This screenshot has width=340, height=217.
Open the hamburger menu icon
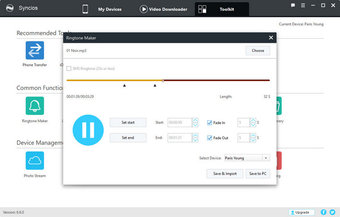click(x=303, y=5)
